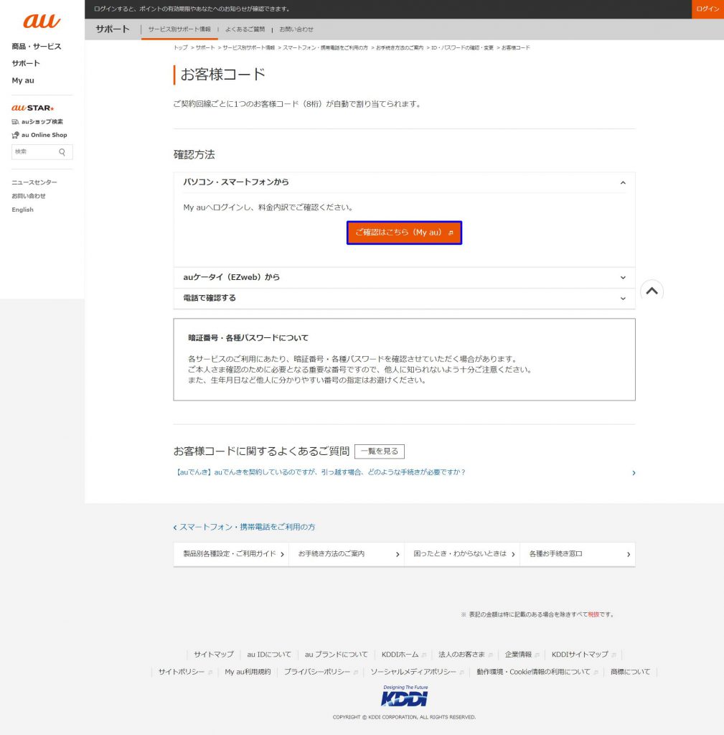
Task: Open 商品・サービス in sidebar menu
Action: coord(37,47)
